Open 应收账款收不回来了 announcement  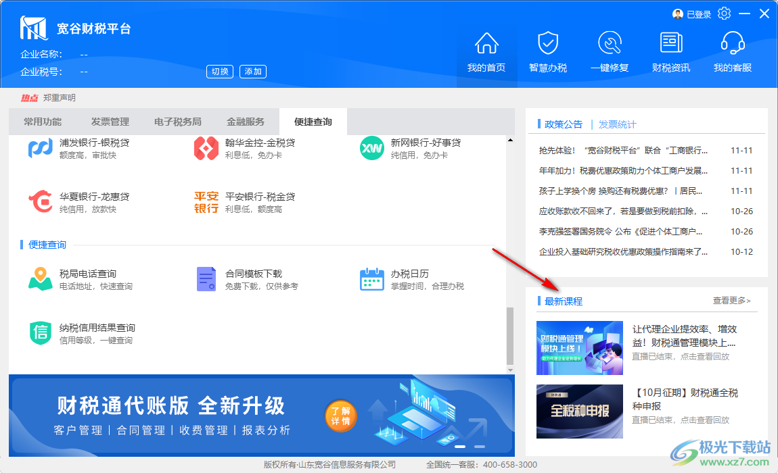pyautogui.click(x=623, y=211)
